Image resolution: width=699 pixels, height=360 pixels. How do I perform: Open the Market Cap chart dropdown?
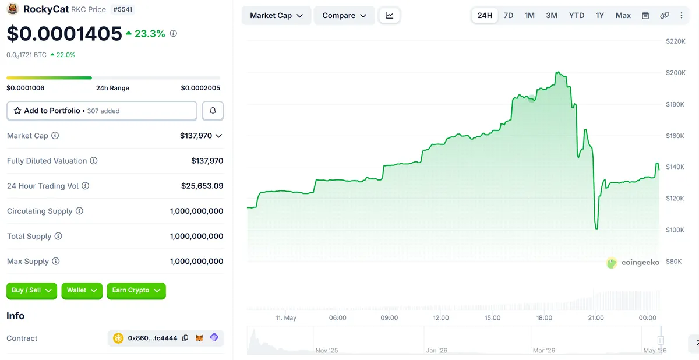[x=276, y=16]
